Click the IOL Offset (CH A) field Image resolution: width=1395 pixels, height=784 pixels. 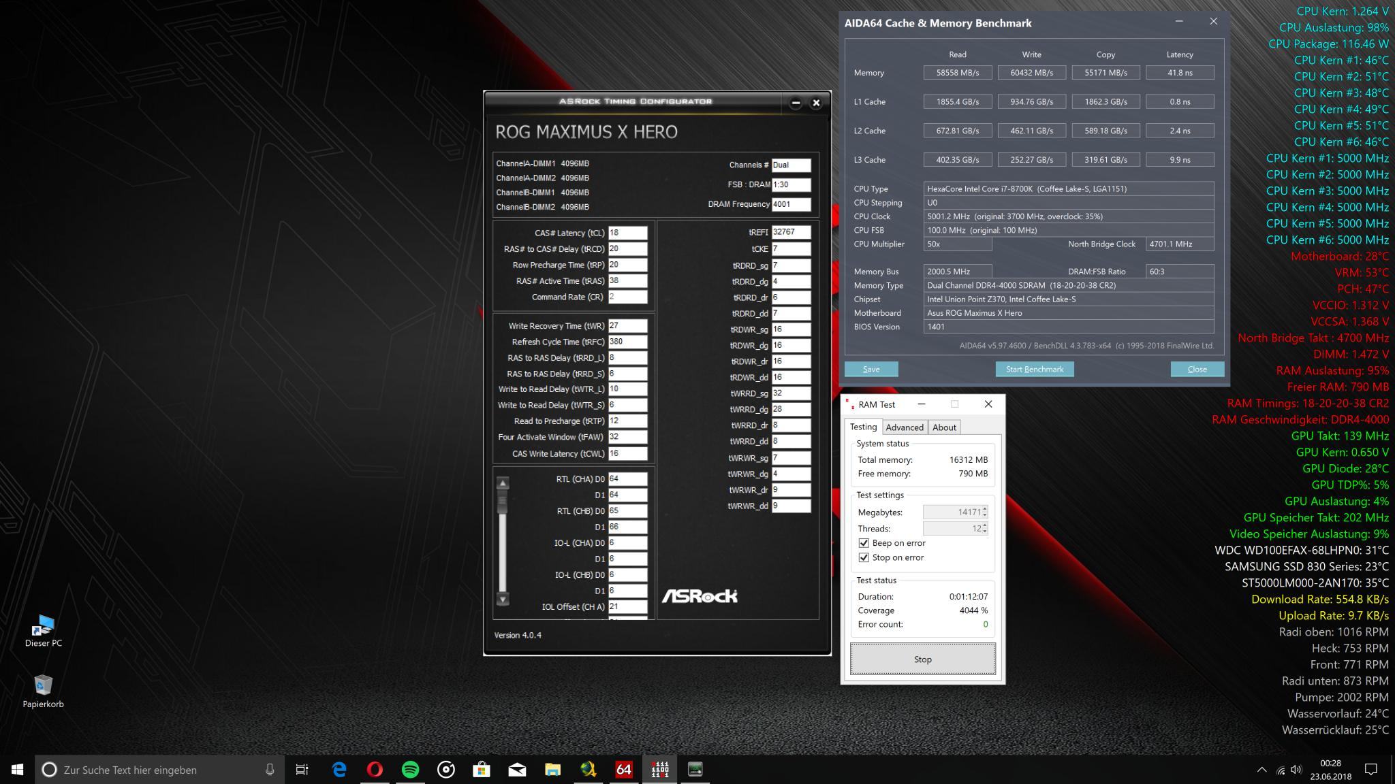(x=627, y=607)
